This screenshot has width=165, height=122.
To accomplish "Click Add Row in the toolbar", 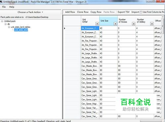I will coord(70,12).
